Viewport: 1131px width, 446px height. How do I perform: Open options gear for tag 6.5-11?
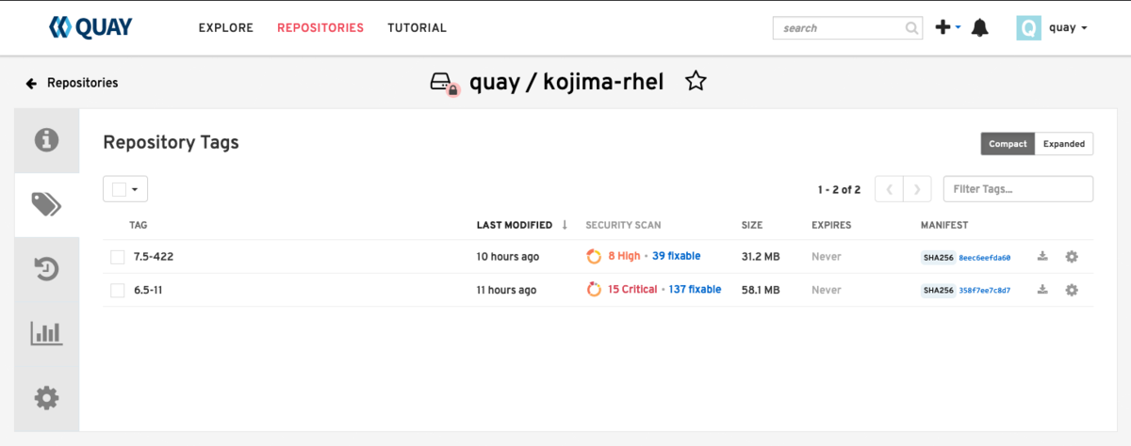tap(1072, 290)
